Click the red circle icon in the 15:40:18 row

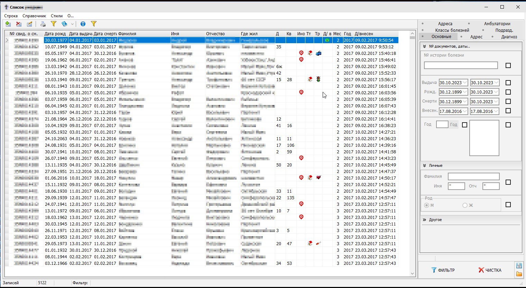301,53
